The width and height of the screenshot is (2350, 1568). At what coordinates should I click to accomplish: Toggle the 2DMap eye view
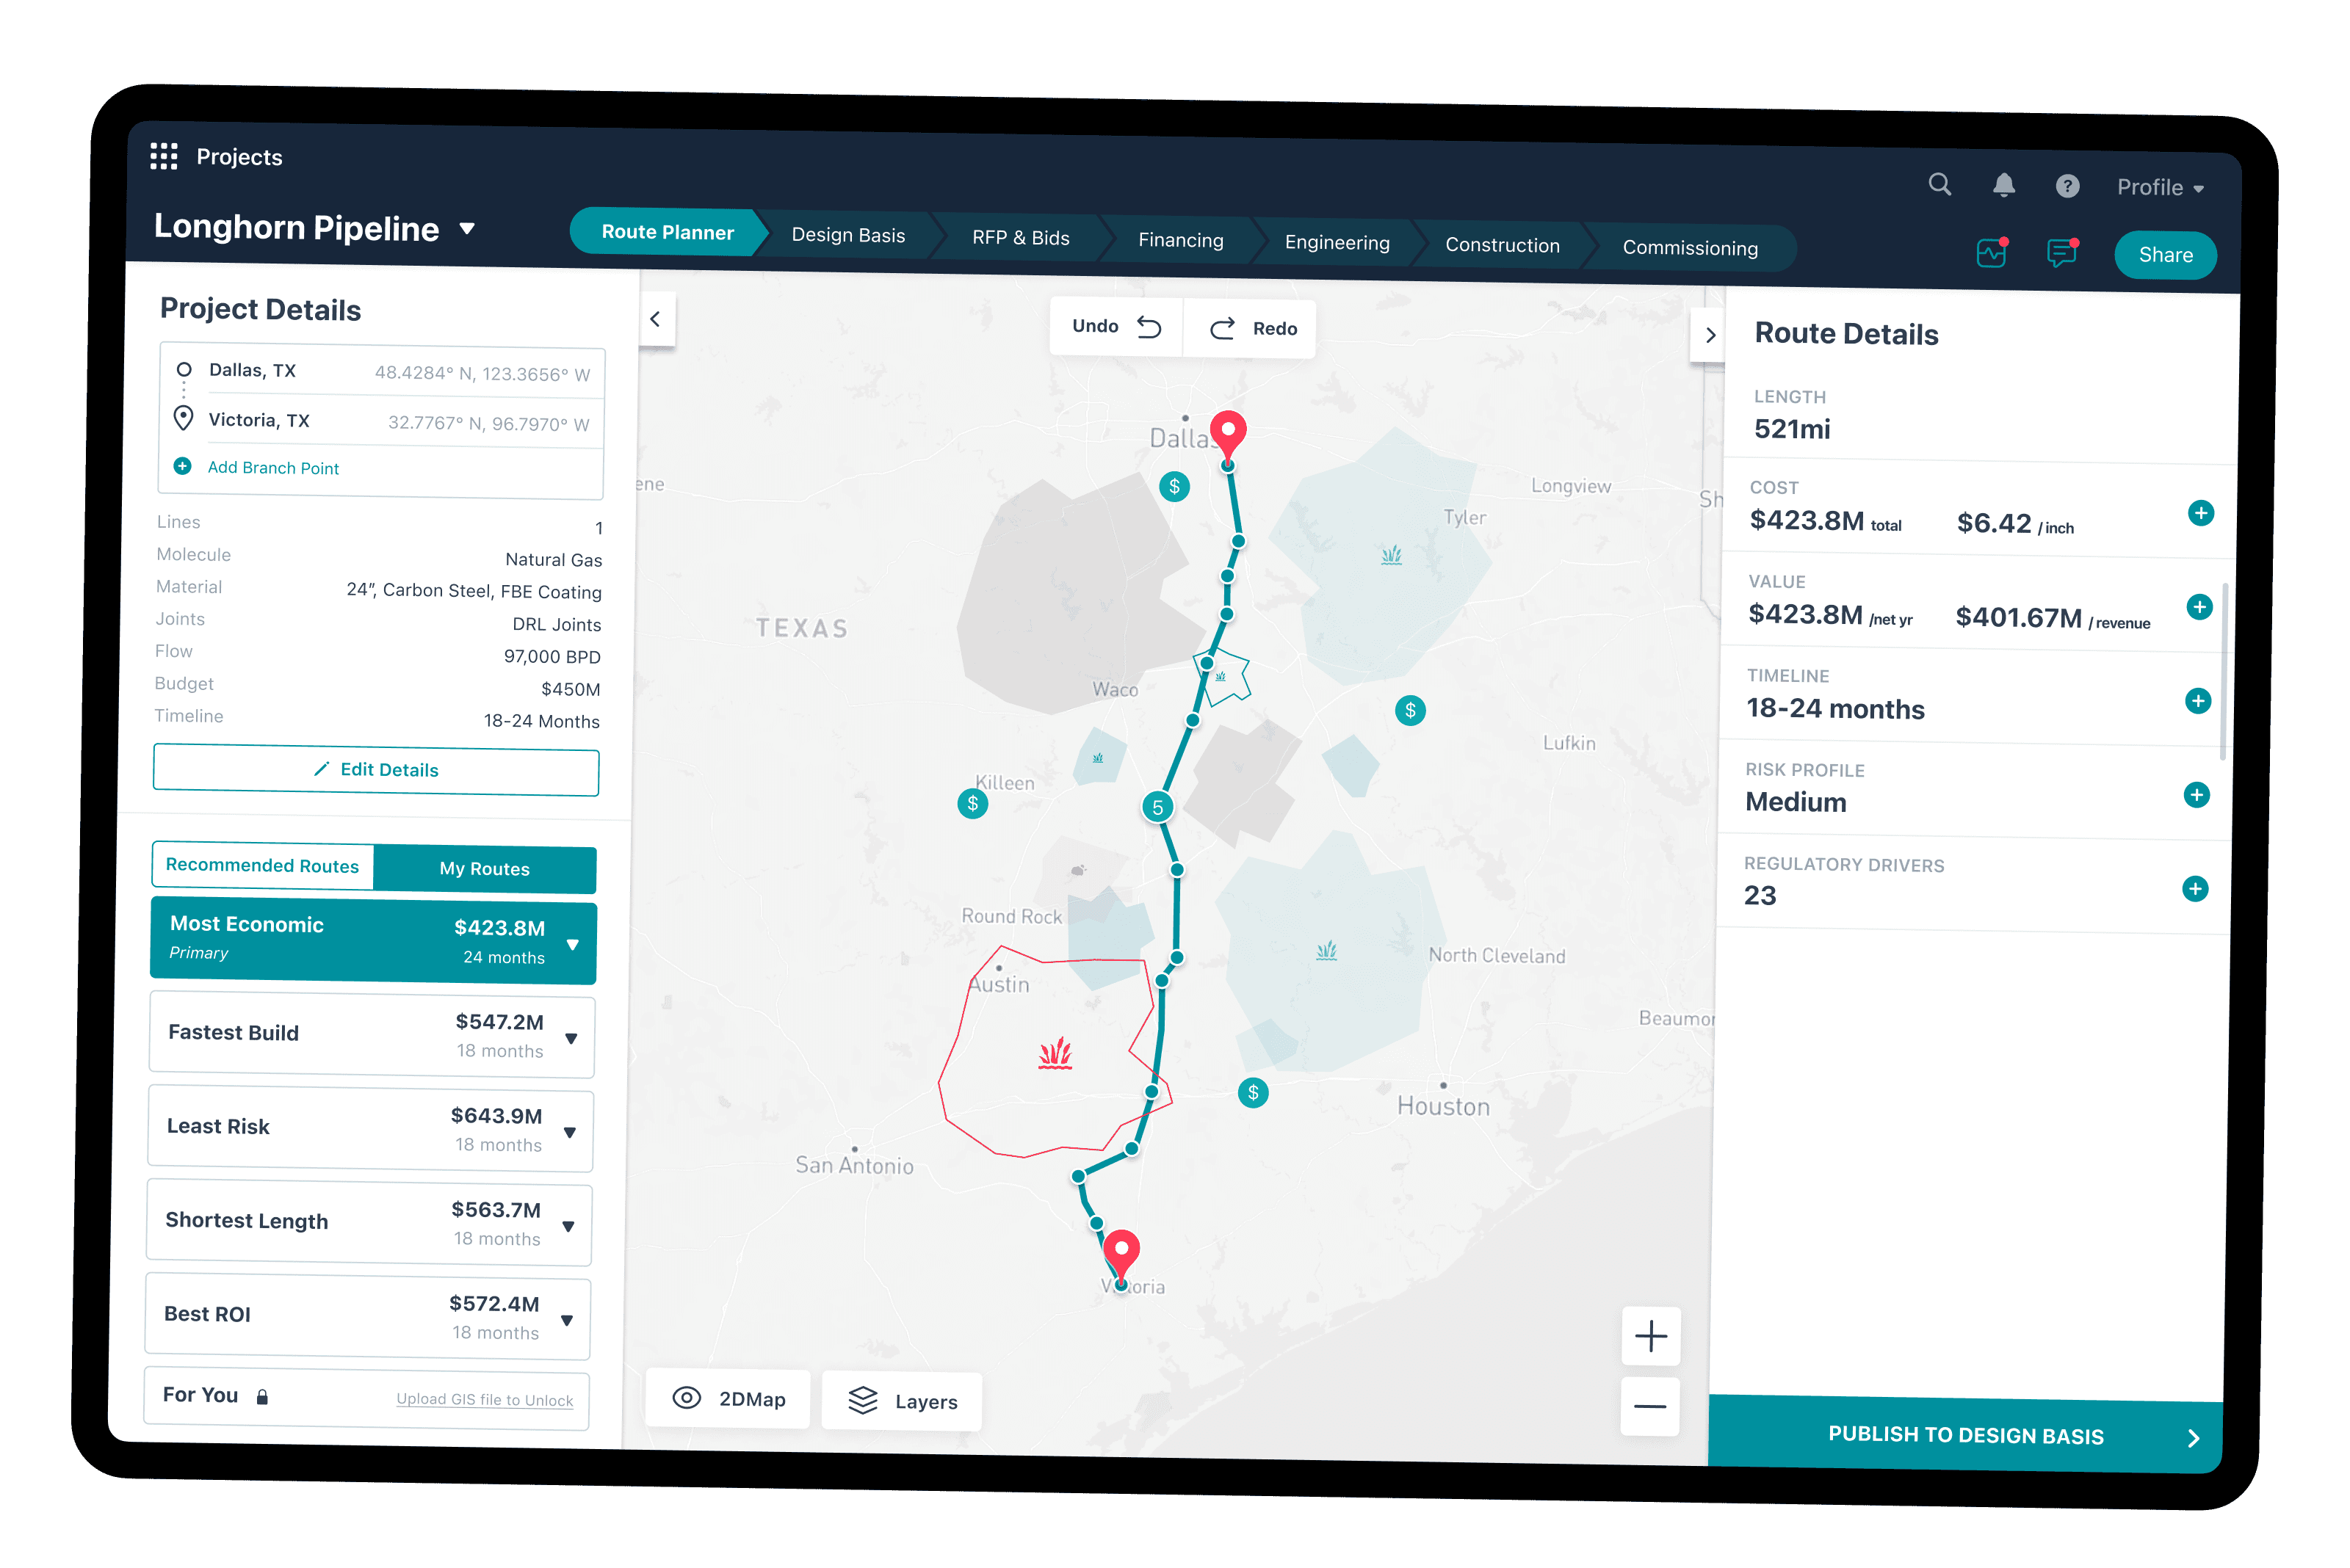[x=728, y=1398]
